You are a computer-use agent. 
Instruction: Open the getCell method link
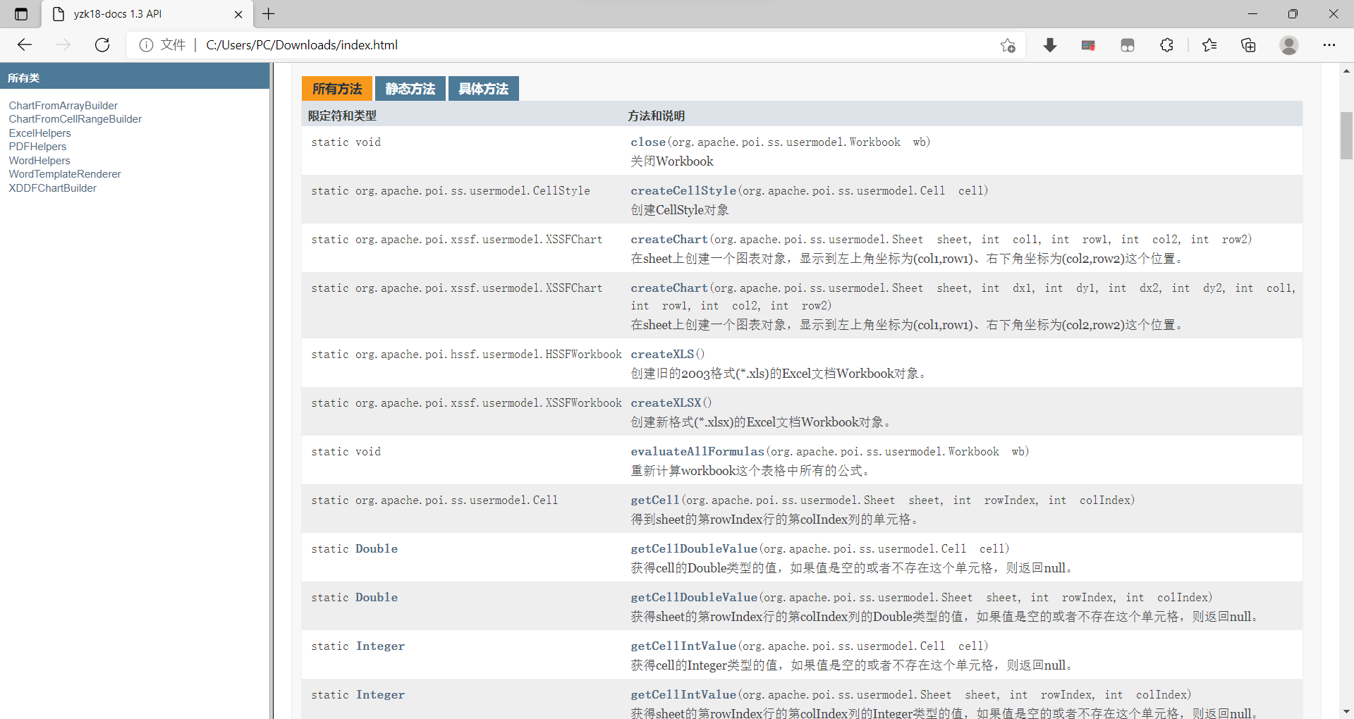click(x=655, y=500)
